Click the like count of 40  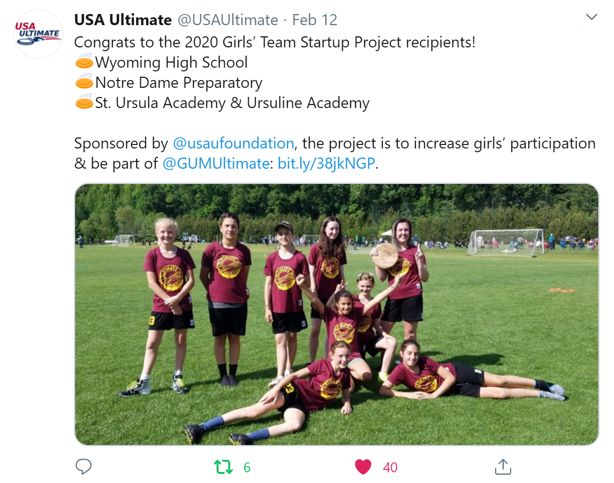click(390, 467)
